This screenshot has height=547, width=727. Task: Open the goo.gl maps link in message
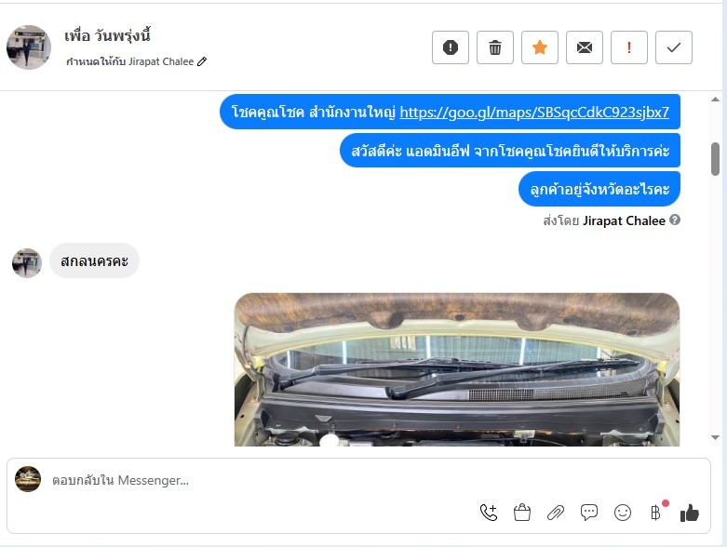534,112
